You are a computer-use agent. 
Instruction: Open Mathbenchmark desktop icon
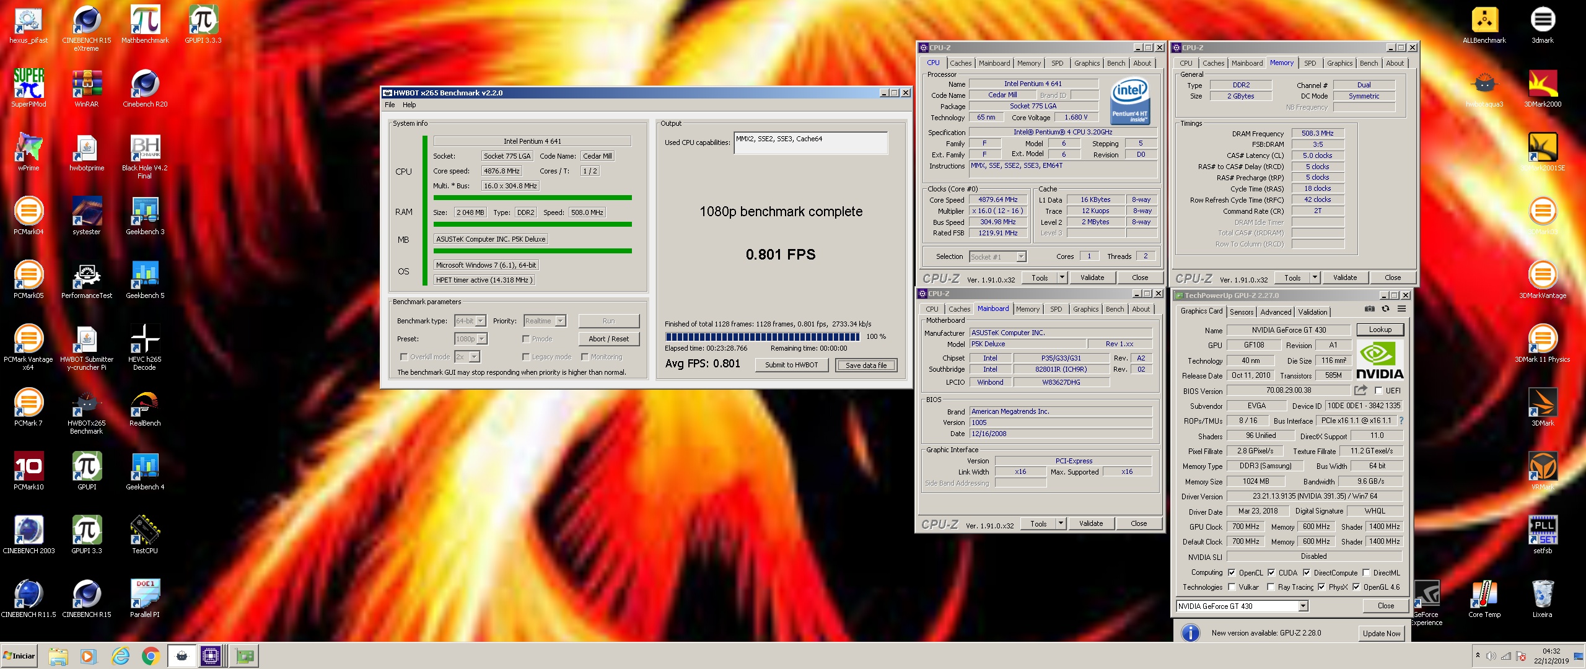point(145,26)
